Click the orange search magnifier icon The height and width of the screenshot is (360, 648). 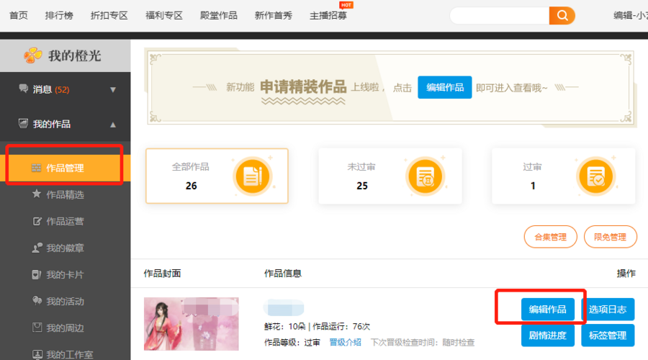[562, 15]
